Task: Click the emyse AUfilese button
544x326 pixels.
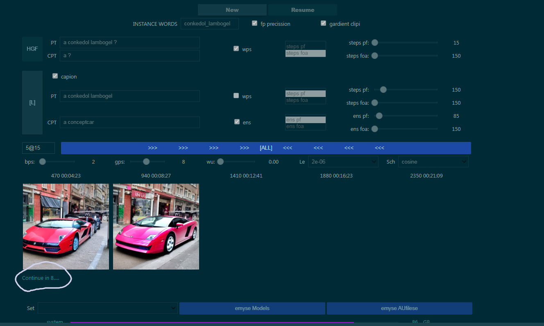Action: [x=399, y=308]
